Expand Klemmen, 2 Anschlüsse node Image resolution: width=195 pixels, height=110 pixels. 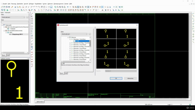coord(70,45)
